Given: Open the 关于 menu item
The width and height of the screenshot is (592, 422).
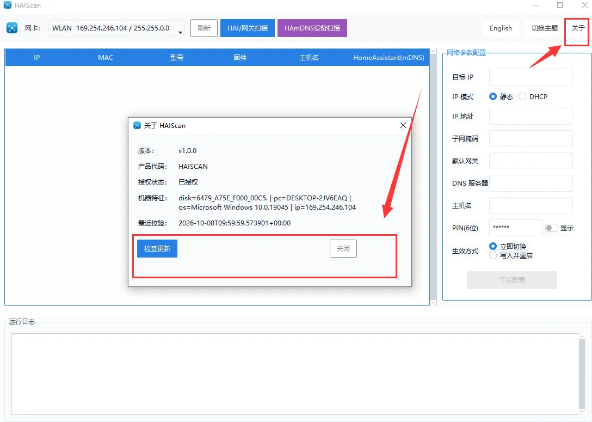Looking at the screenshot, I should coord(578,28).
